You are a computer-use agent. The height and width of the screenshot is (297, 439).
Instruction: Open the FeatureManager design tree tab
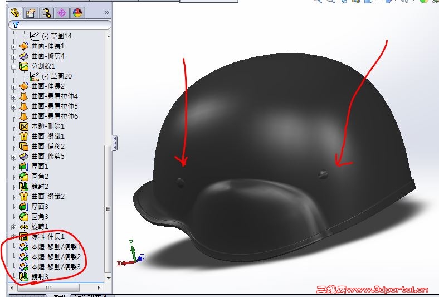coord(15,13)
